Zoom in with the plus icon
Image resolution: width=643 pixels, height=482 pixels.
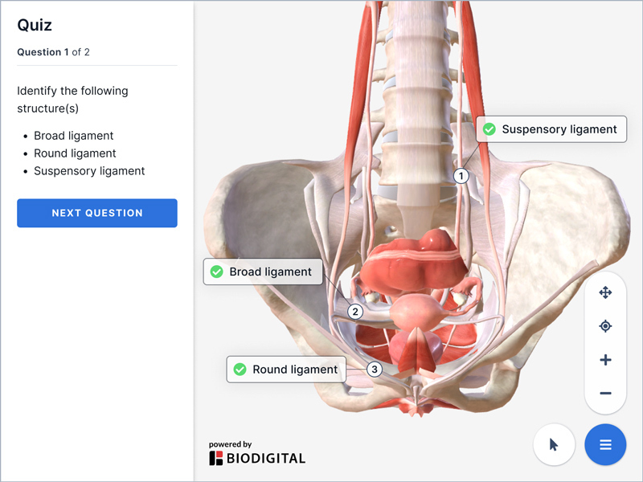point(605,360)
